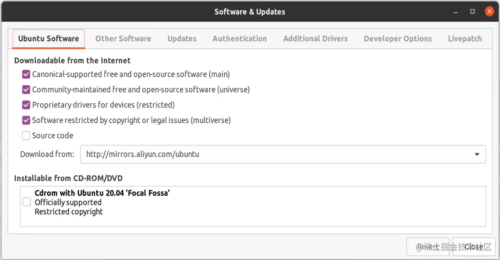
Task: Maximize the Software & Updates window
Action: coord(472,11)
